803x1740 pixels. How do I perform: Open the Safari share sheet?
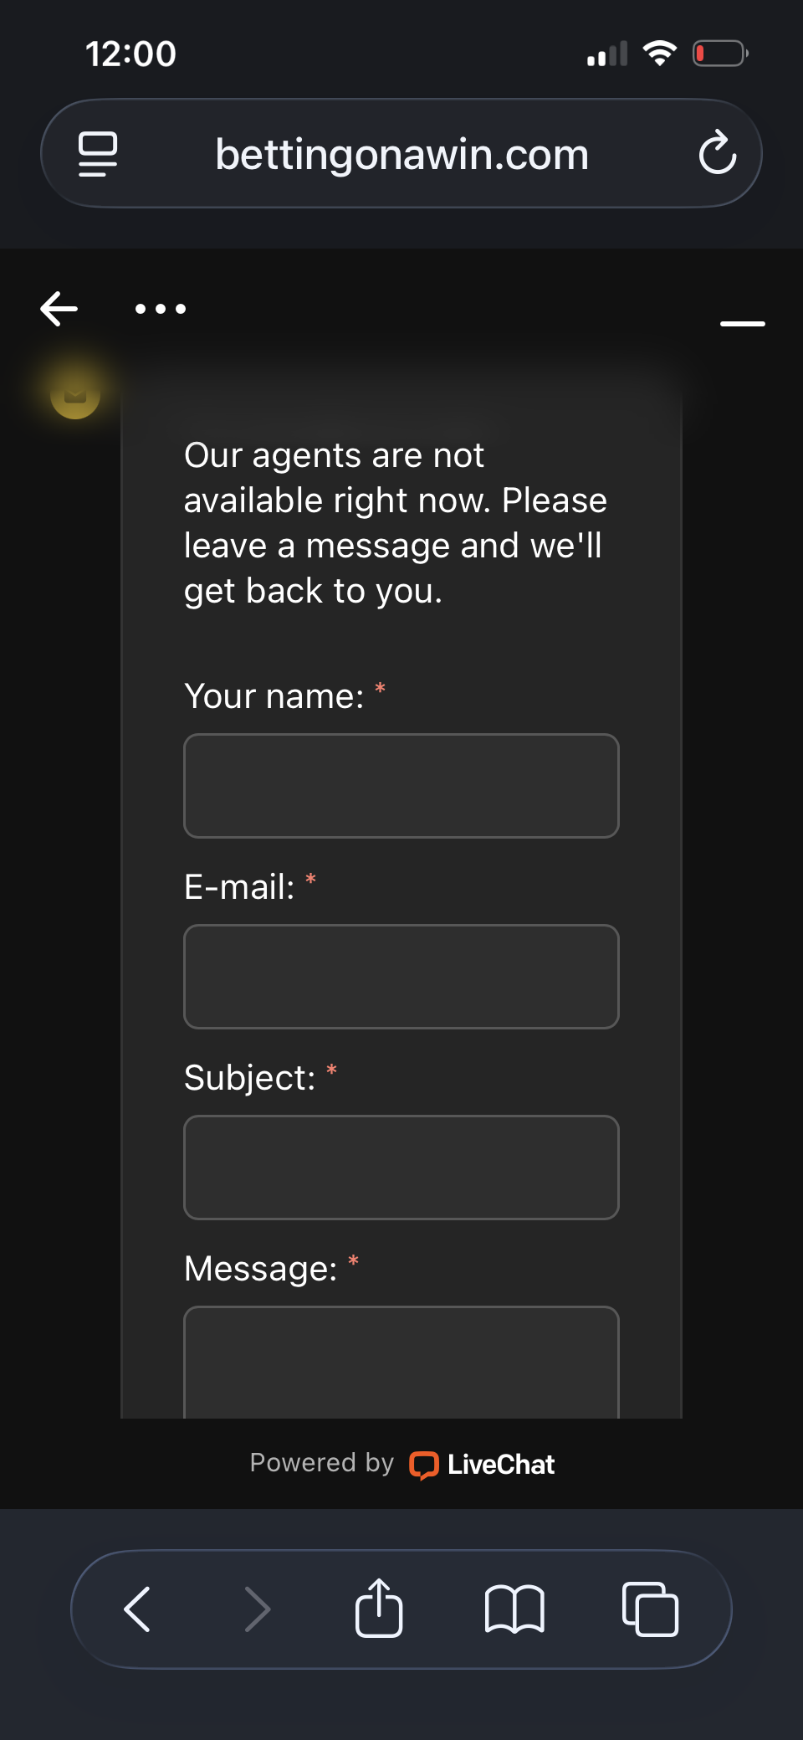[379, 1607]
